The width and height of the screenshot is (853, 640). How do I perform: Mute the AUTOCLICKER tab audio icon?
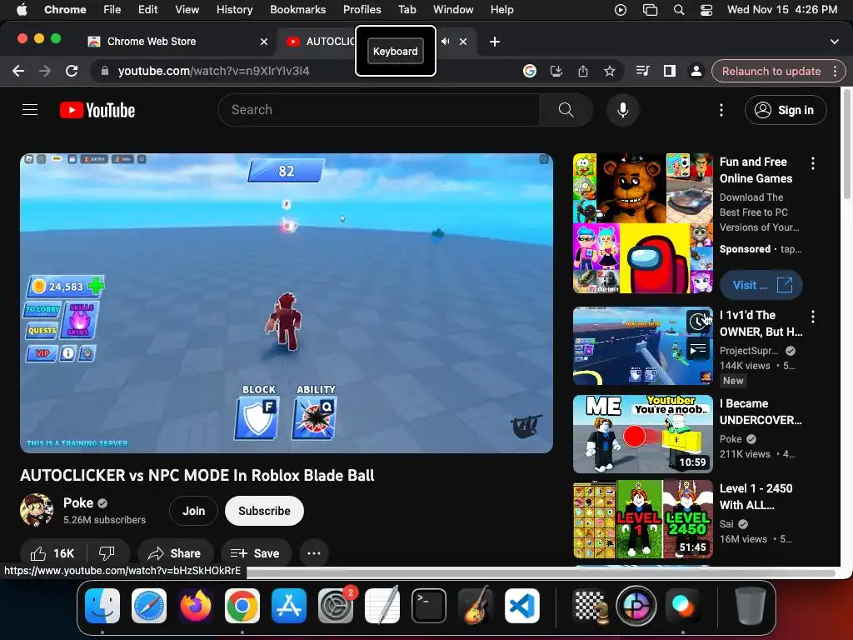click(446, 42)
